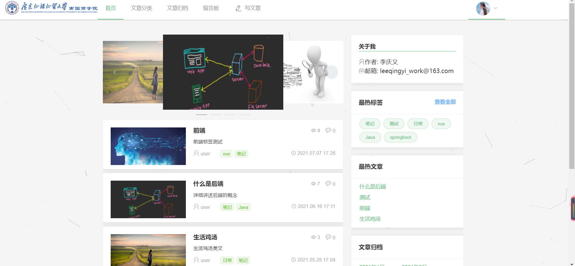575x266 pixels.
Task: Click user icon in 前端 article row
Action: coord(196,153)
